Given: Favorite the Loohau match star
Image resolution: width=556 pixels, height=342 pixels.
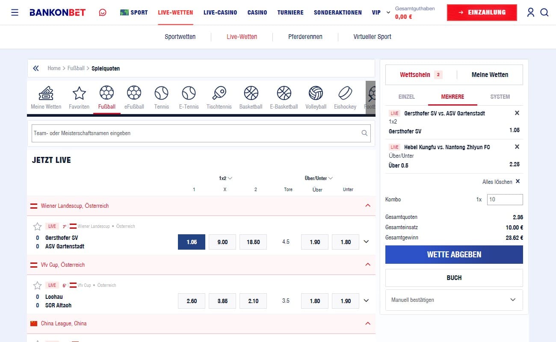Looking at the screenshot, I should [37, 285].
